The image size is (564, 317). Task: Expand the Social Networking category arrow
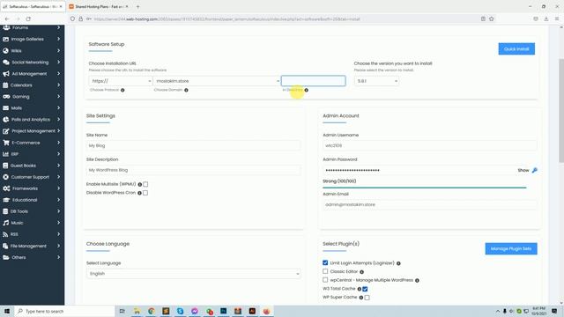(59, 62)
